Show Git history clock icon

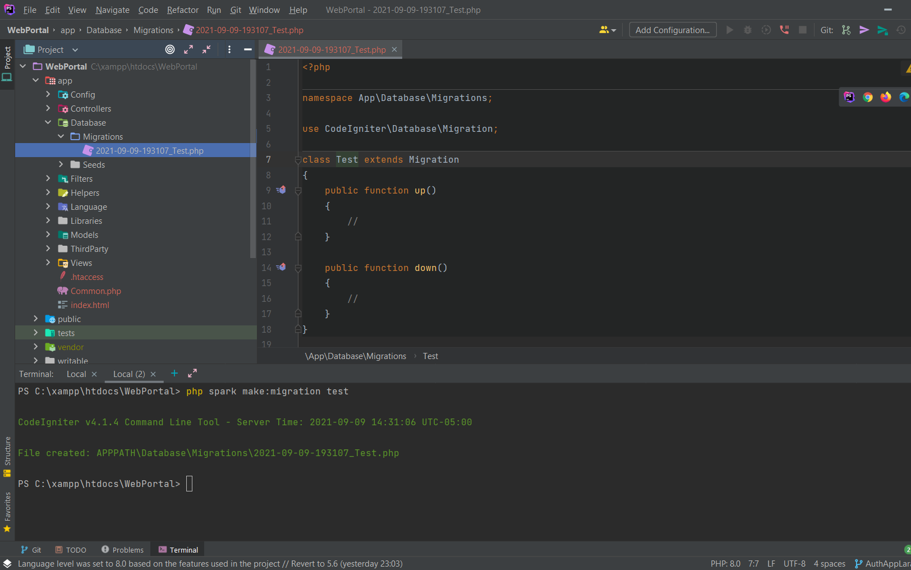[901, 30]
